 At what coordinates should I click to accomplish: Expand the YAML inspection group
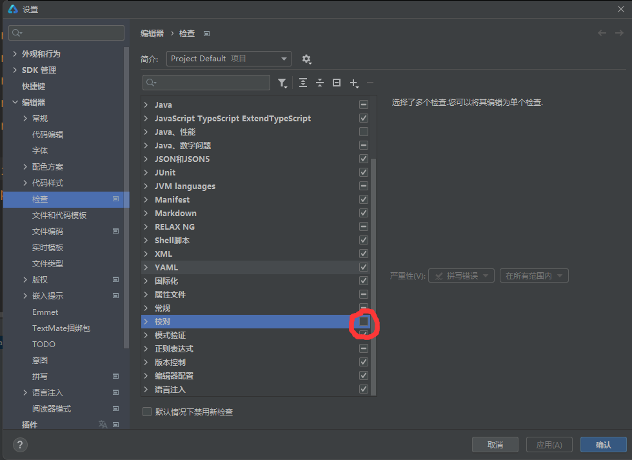point(146,267)
